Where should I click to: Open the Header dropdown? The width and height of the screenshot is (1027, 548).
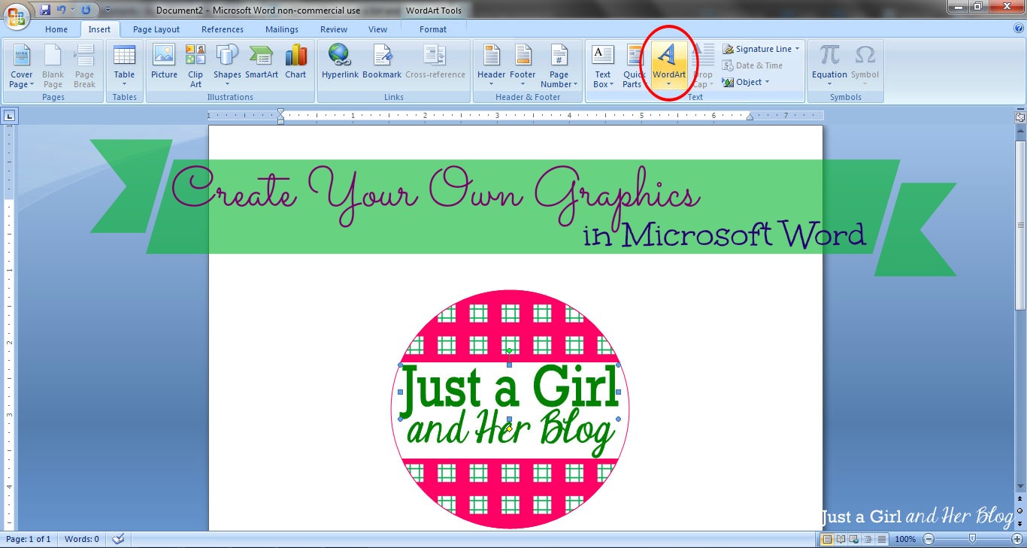click(x=491, y=67)
